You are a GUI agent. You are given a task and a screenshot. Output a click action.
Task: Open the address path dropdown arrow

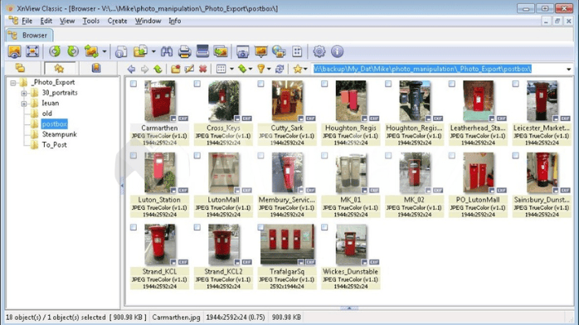569,69
